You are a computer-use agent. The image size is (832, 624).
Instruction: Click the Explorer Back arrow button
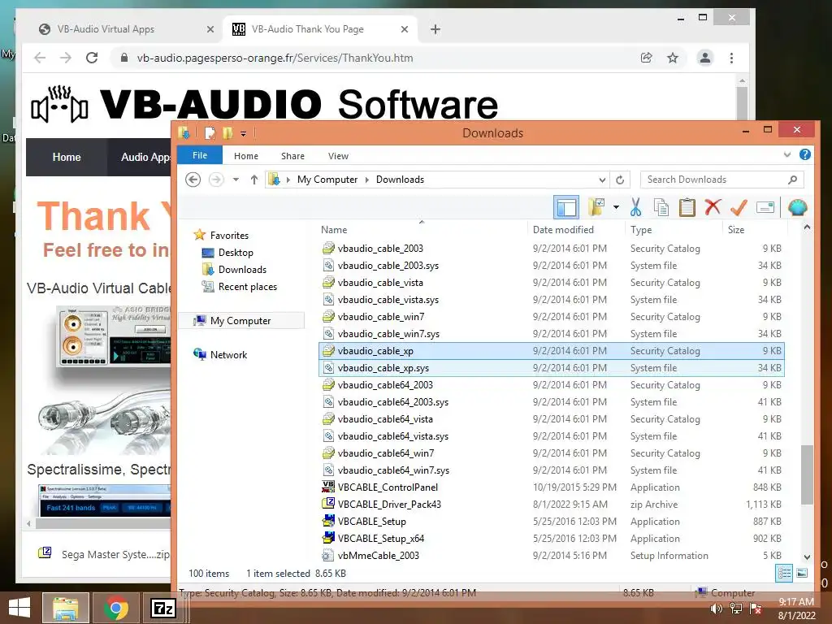click(x=193, y=180)
